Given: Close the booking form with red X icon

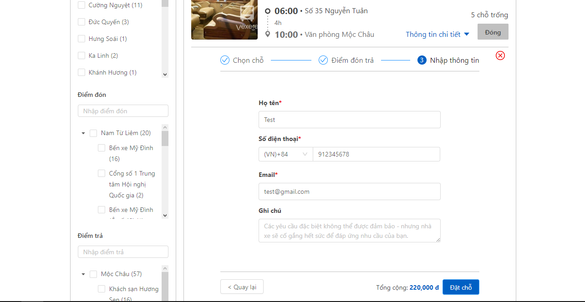Looking at the screenshot, I should (500, 55).
